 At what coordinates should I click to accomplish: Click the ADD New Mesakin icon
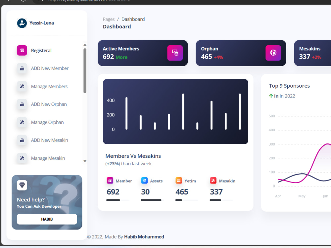[22, 140]
